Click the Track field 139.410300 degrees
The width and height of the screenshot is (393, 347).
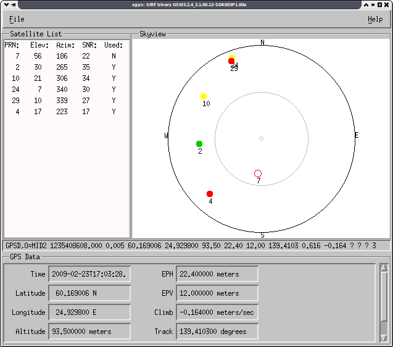(217, 332)
